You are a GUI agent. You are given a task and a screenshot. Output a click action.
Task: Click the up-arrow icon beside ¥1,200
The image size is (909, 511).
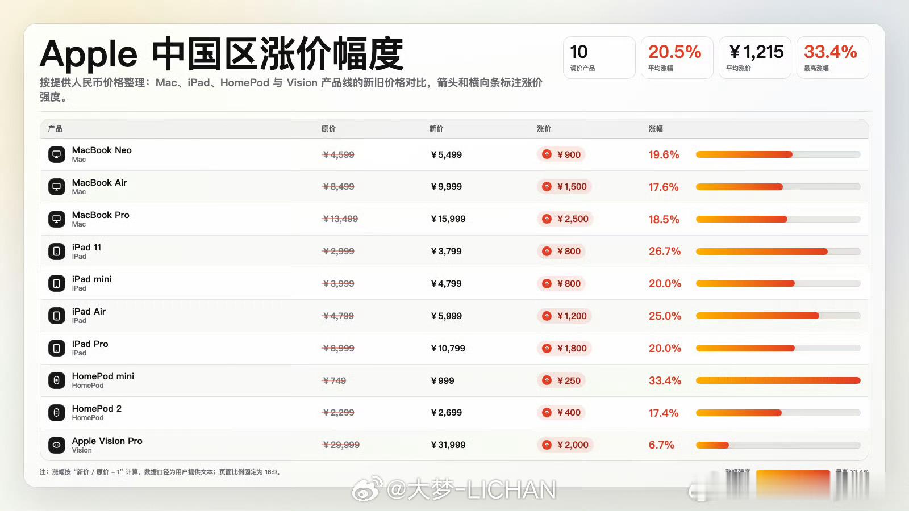547,316
